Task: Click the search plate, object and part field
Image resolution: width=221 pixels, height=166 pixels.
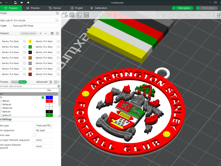Action: (x=29, y=86)
